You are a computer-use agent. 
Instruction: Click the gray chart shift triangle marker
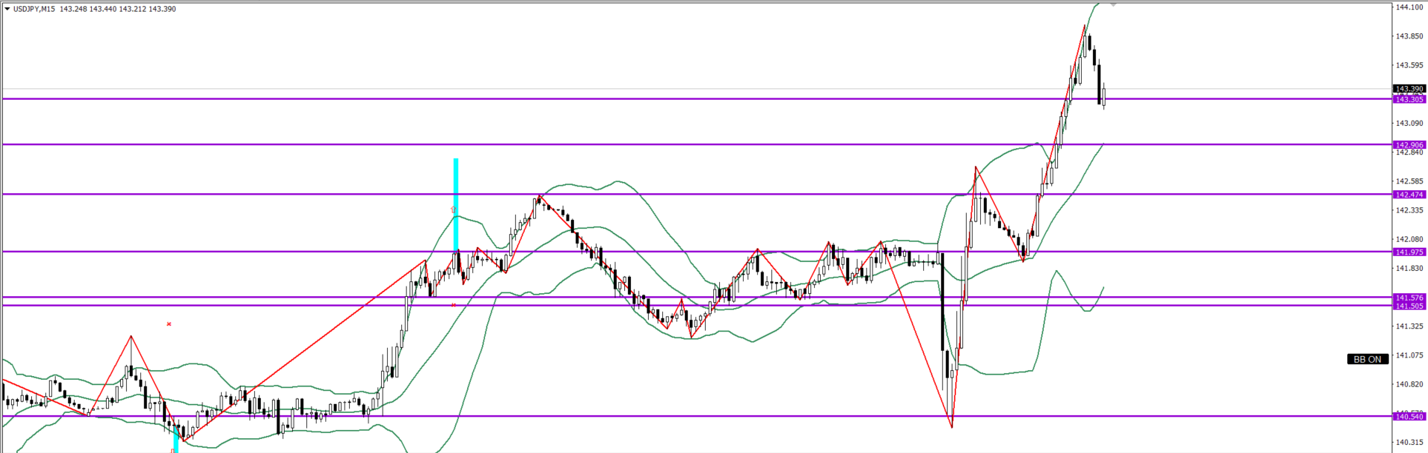pyautogui.click(x=1113, y=4)
